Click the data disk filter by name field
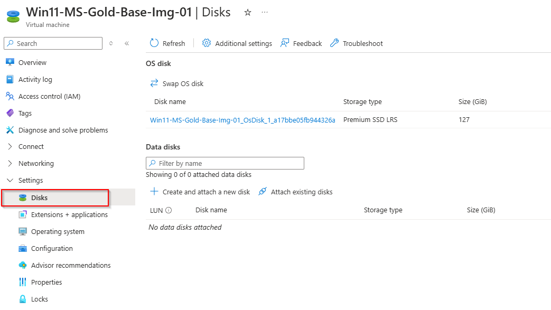This screenshot has height=310, width=551. [225, 163]
